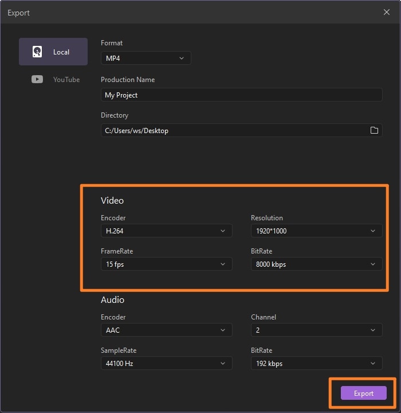Image resolution: width=401 pixels, height=413 pixels.
Task: Click the YouTube logo icon
Action: pos(37,79)
